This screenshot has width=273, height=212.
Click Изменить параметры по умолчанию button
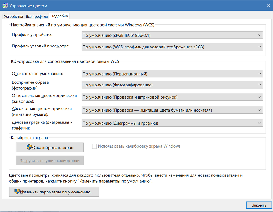coord(54,192)
